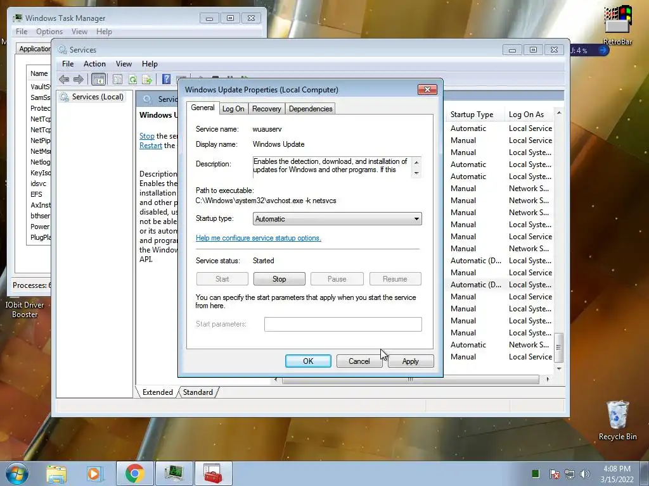This screenshot has width=649, height=486.
Task: Sort by Startup Type column header
Action: [475, 115]
